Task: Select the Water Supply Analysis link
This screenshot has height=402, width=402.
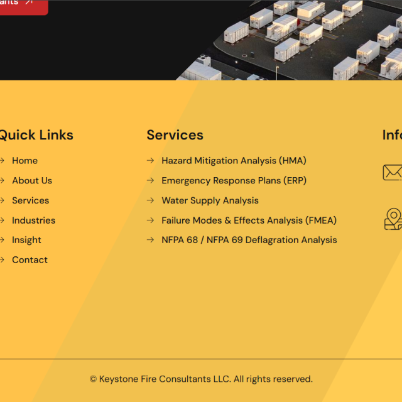Action: (x=210, y=200)
